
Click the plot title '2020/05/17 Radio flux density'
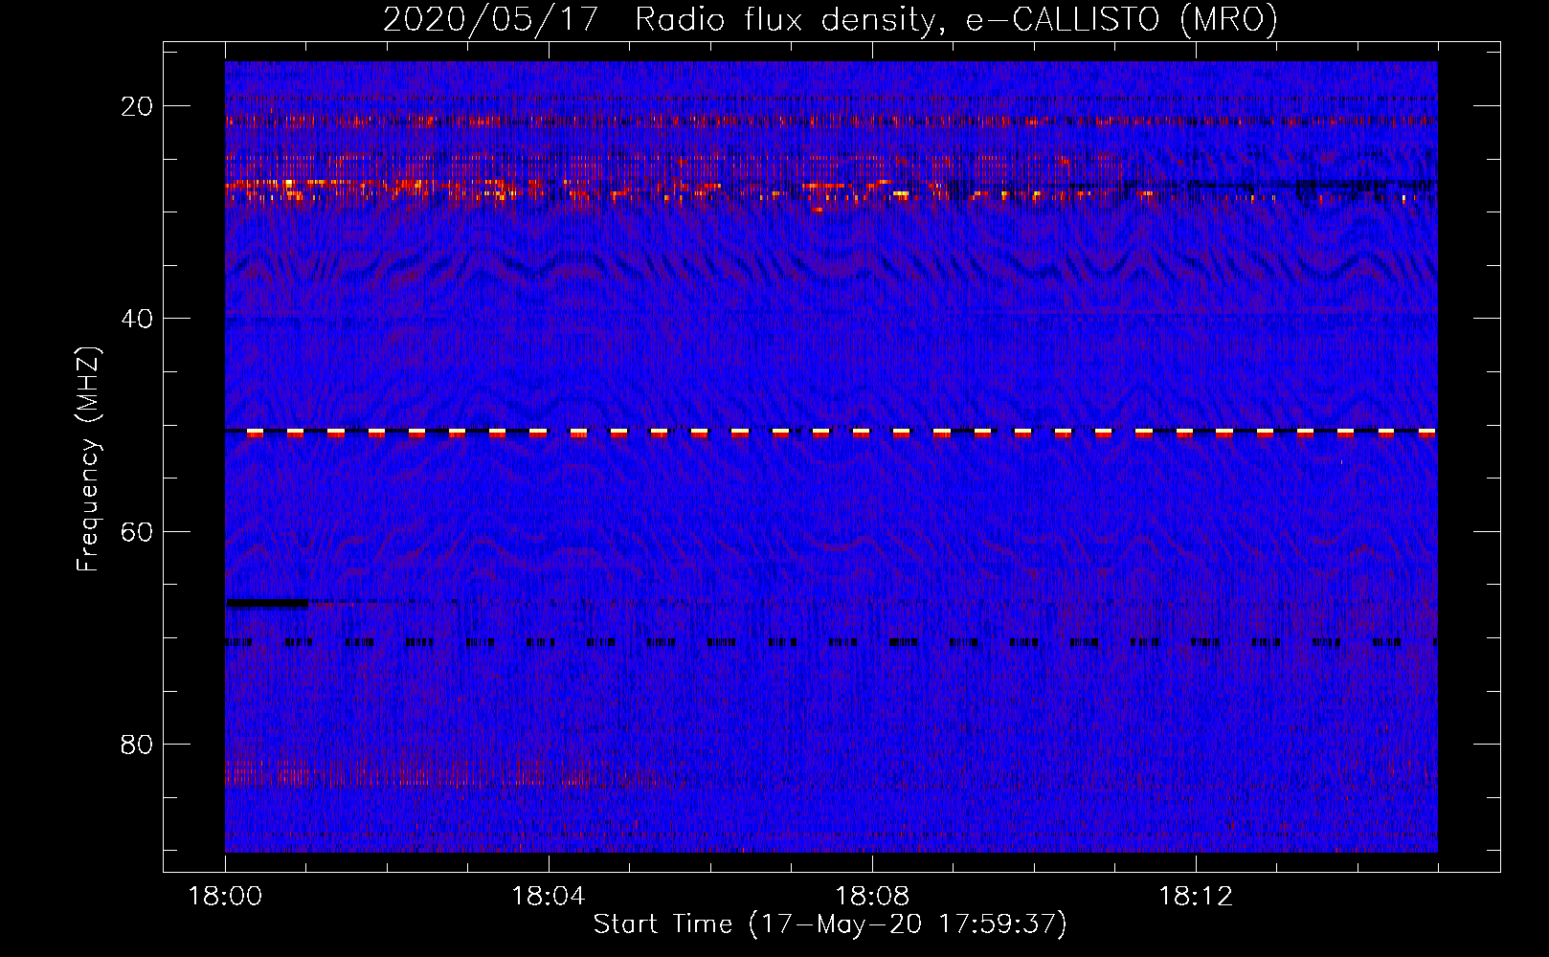click(830, 19)
